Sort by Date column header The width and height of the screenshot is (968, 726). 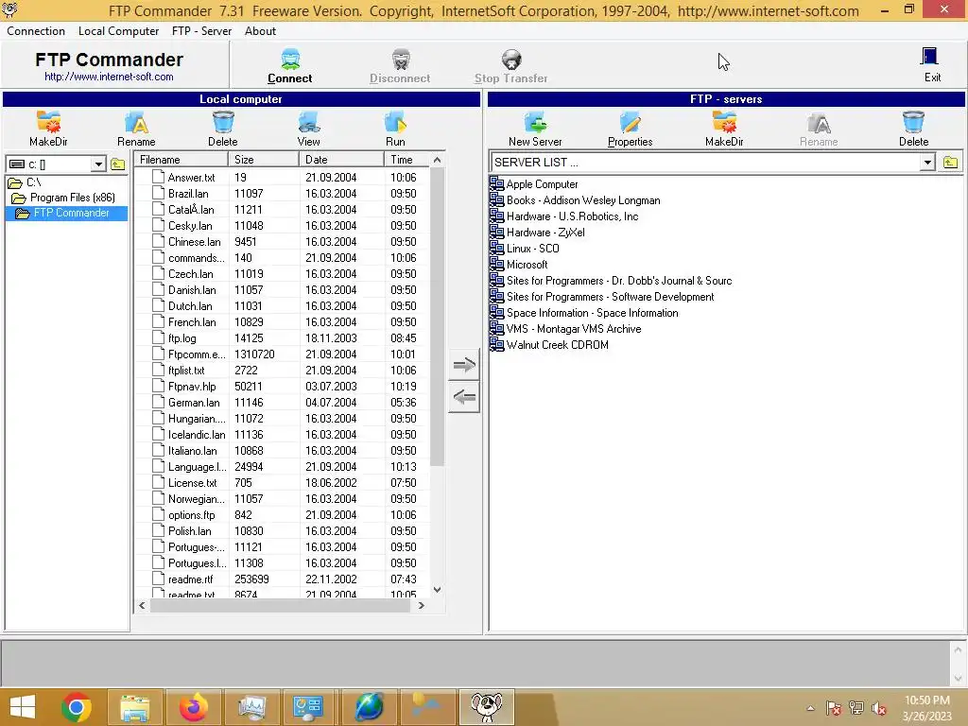click(342, 160)
